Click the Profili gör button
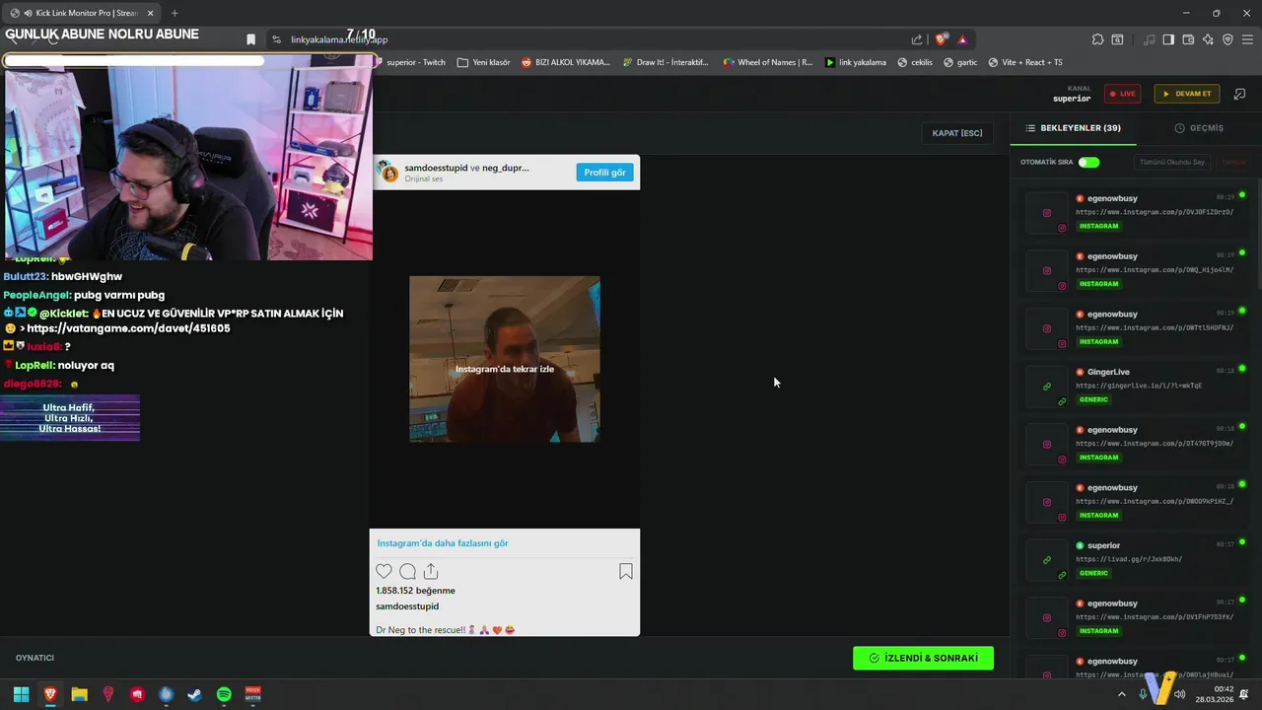 coord(604,173)
